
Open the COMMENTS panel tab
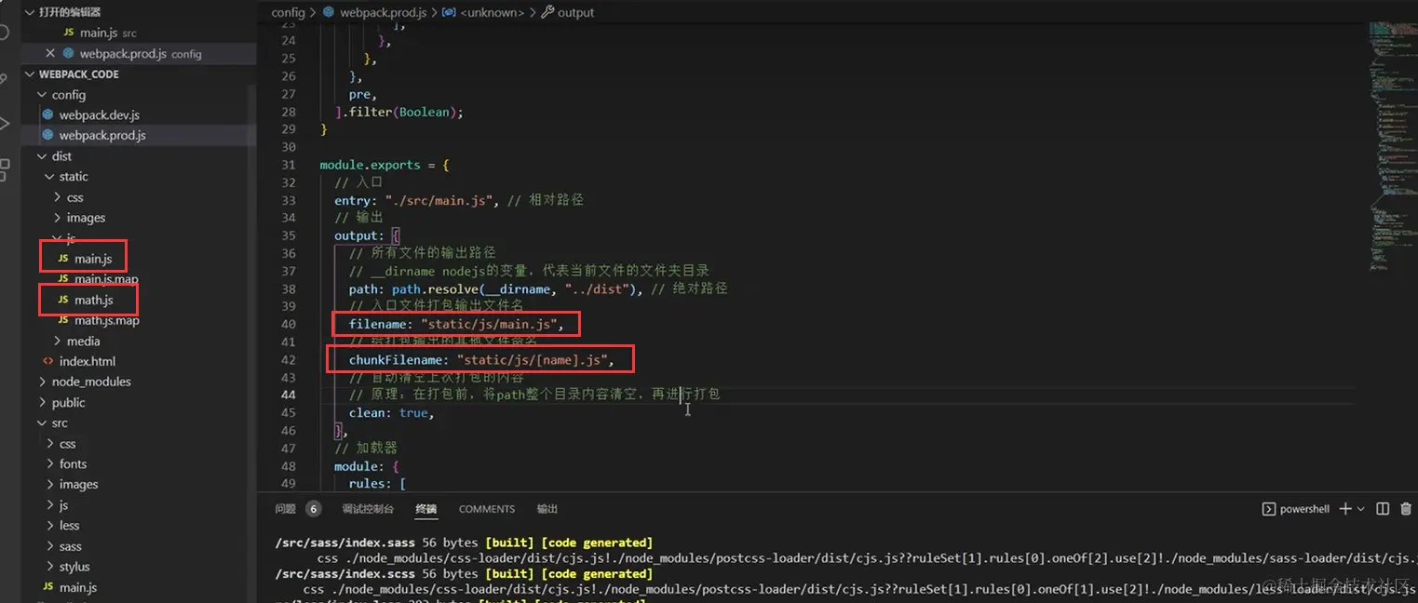tap(487, 509)
